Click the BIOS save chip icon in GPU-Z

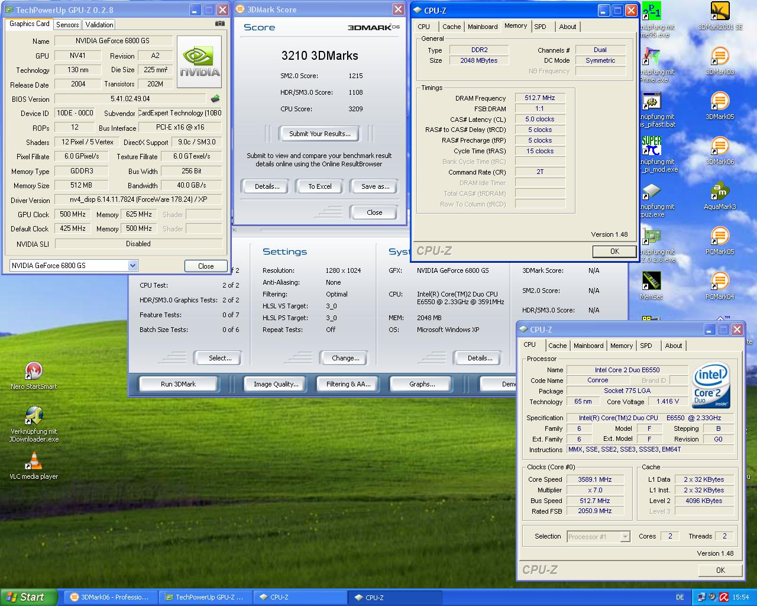pyautogui.click(x=215, y=99)
